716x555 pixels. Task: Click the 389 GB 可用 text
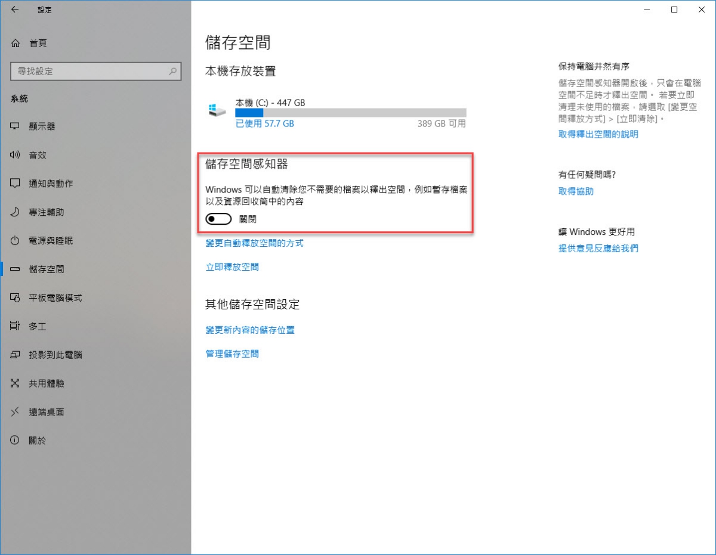coord(442,123)
